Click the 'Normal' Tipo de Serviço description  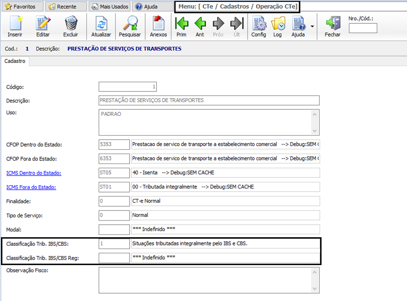click(140, 216)
